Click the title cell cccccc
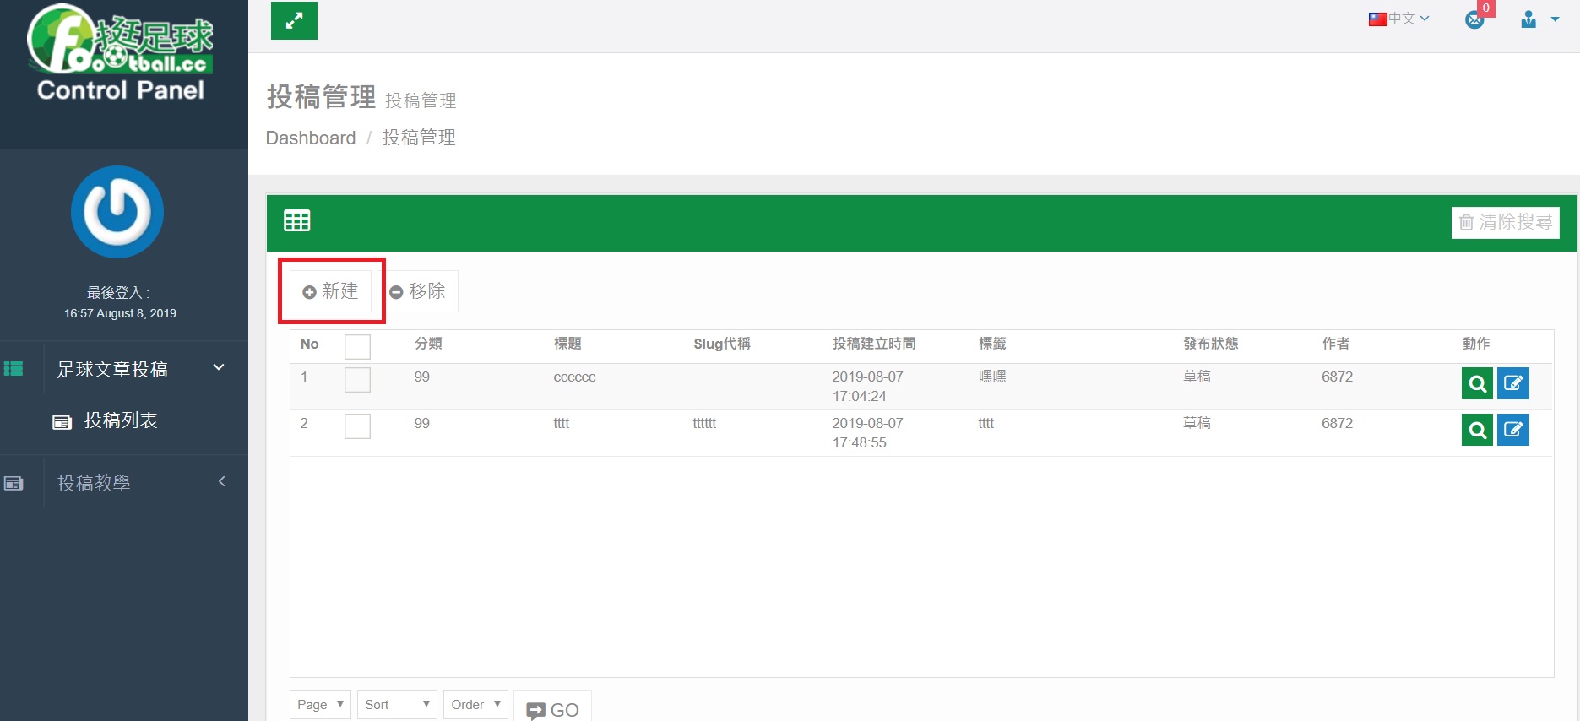 (x=574, y=377)
